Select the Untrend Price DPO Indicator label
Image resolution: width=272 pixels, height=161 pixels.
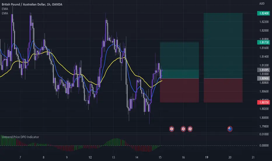[20, 137]
